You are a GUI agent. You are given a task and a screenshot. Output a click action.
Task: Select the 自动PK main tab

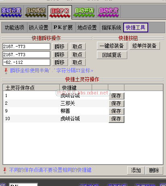click(x=60, y=12)
